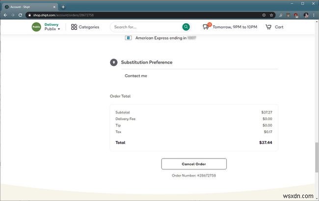Click the Substitution Preference heading
Screen dimensions: 319x201
pos(147,62)
